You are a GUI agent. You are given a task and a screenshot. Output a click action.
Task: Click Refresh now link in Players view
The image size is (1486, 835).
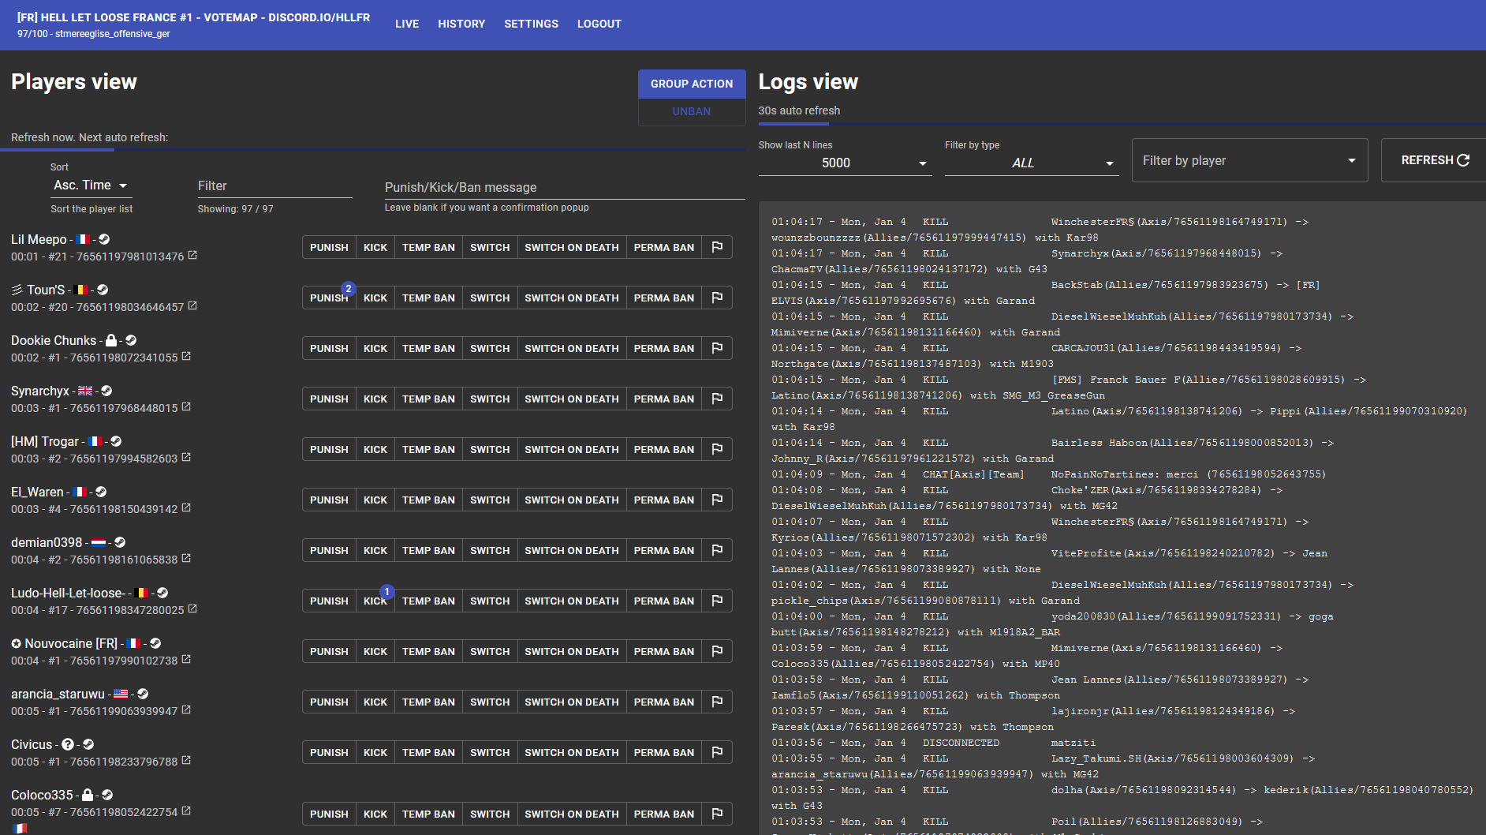[43, 137]
